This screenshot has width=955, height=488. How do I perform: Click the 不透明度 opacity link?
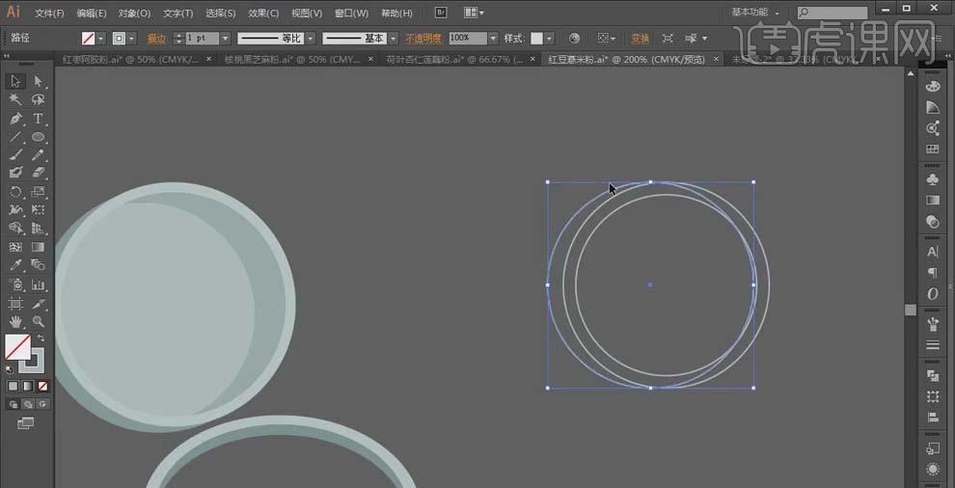(423, 39)
